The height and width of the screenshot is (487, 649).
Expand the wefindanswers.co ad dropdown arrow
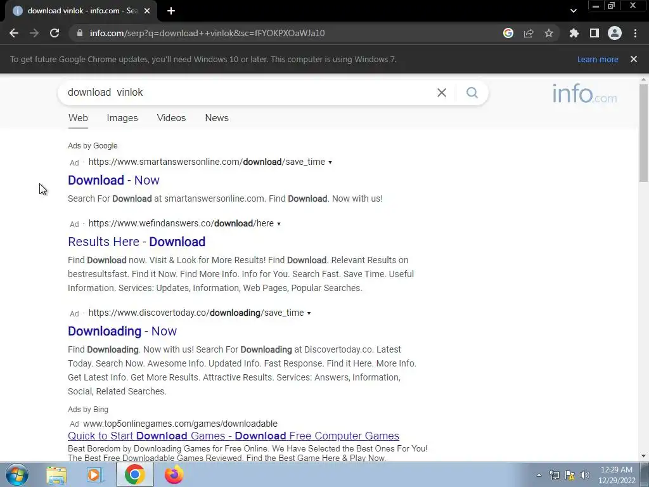pyautogui.click(x=279, y=224)
